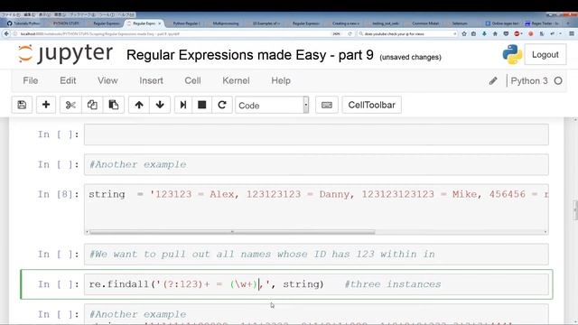Viewport: 578px width, 325px height.
Task: Click into the browser search box
Action: 407,33
